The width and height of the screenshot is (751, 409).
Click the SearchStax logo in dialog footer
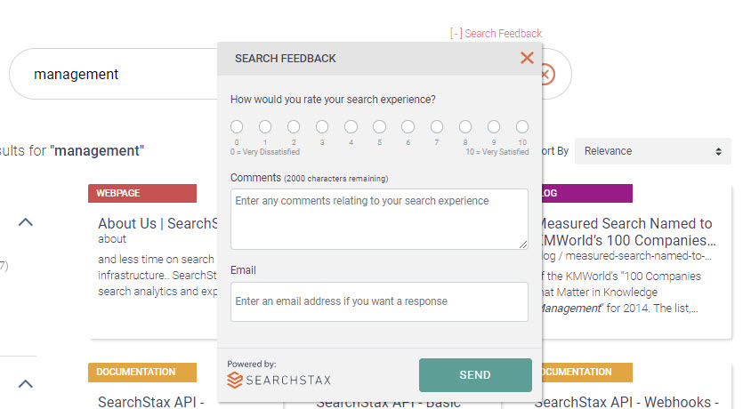tap(279, 380)
